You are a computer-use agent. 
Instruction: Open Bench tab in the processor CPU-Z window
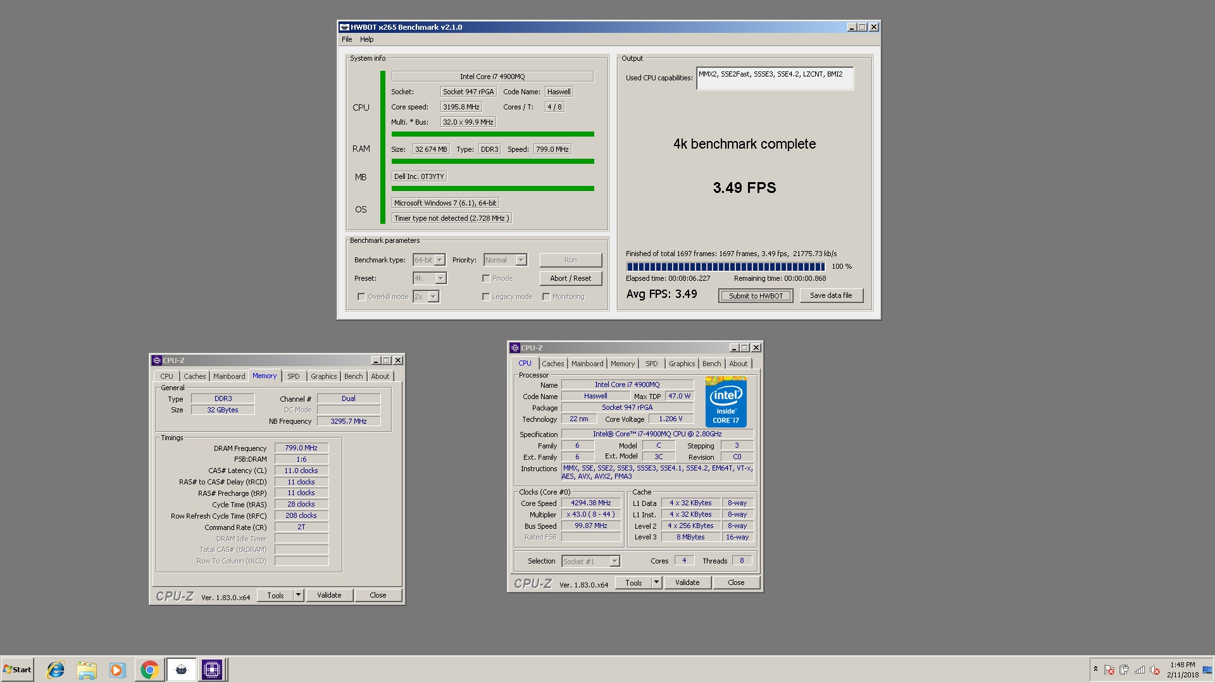pyautogui.click(x=712, y=364)
